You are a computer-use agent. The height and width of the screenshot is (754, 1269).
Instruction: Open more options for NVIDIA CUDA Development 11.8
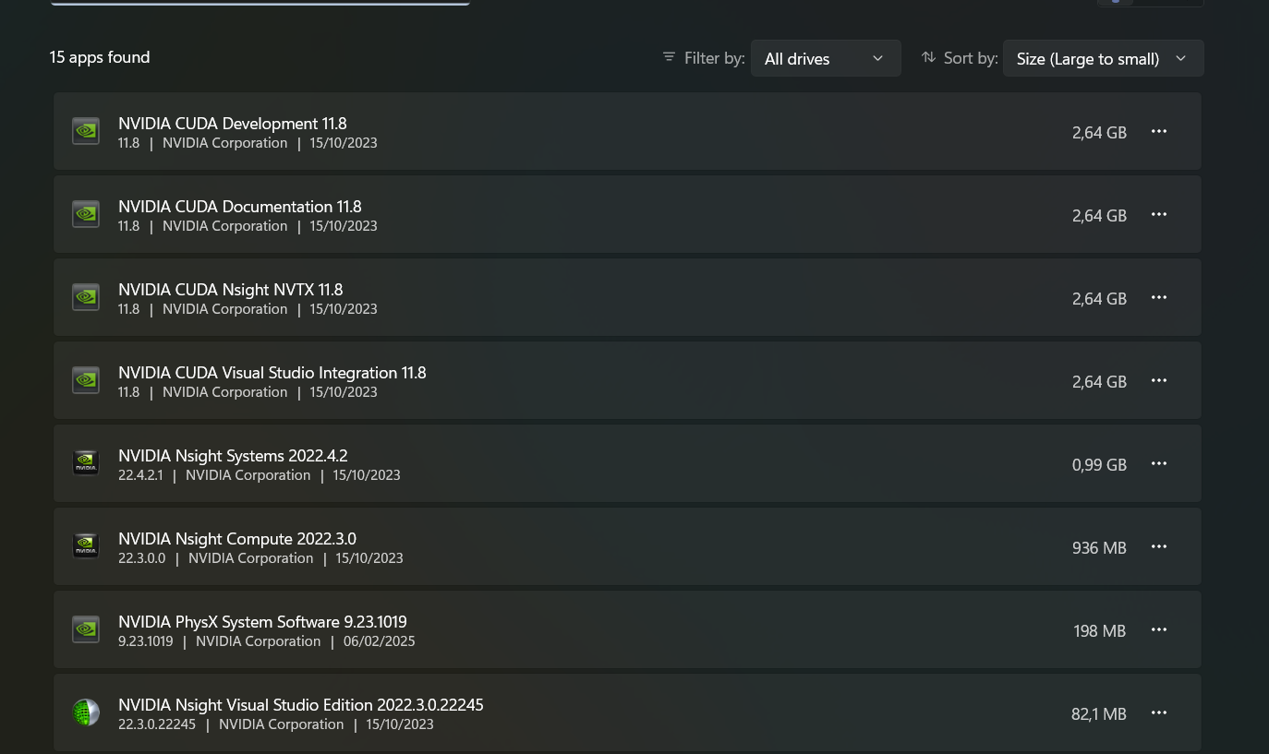[1159, 131]
